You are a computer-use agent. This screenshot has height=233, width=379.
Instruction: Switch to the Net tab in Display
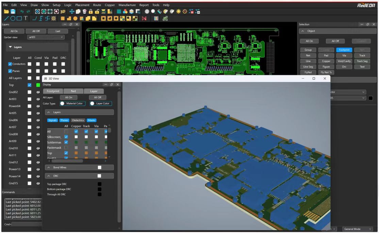click(73, 91)
